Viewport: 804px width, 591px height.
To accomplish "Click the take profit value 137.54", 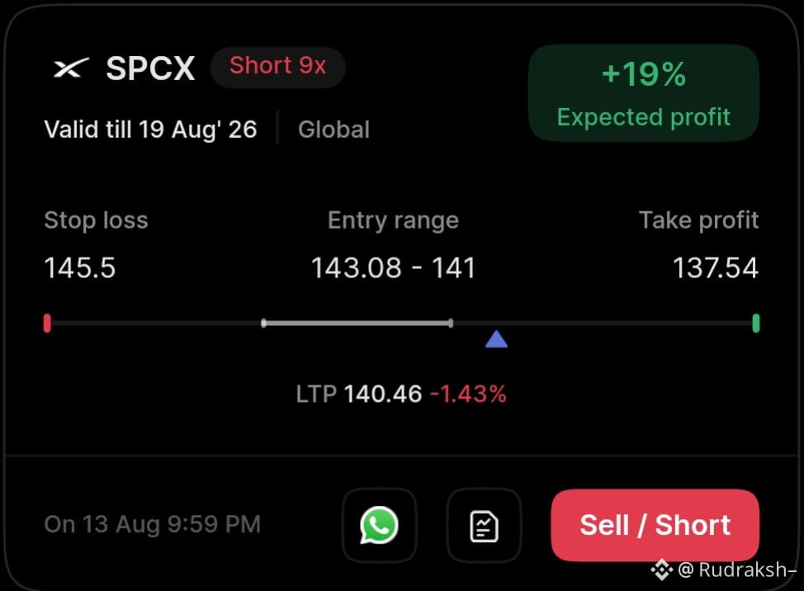I will pos(716,267).
